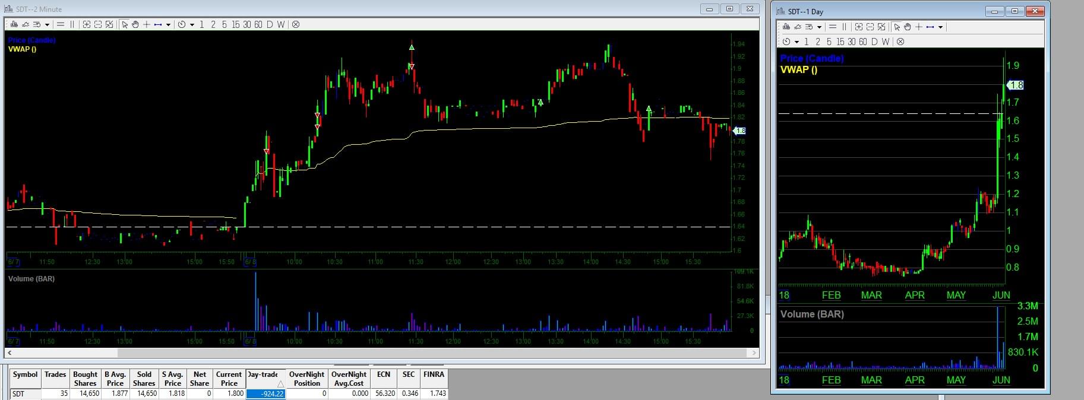
Task: Switch 2 Minute chart to Daily interval
Action: pos(270,24)
